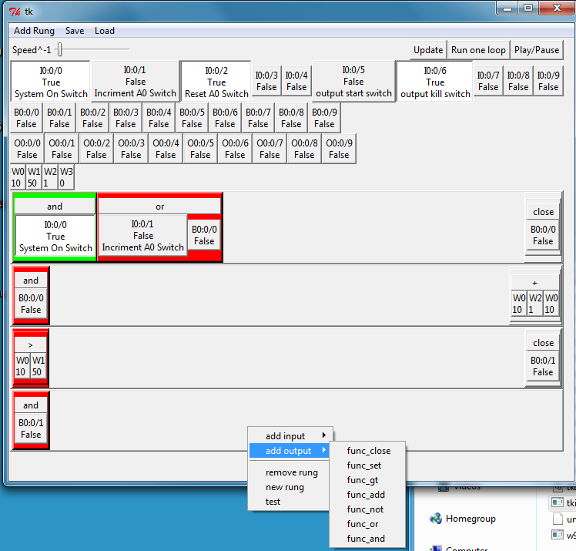
Task: Click the O0:0/0 output button
Action: (27, 149)
